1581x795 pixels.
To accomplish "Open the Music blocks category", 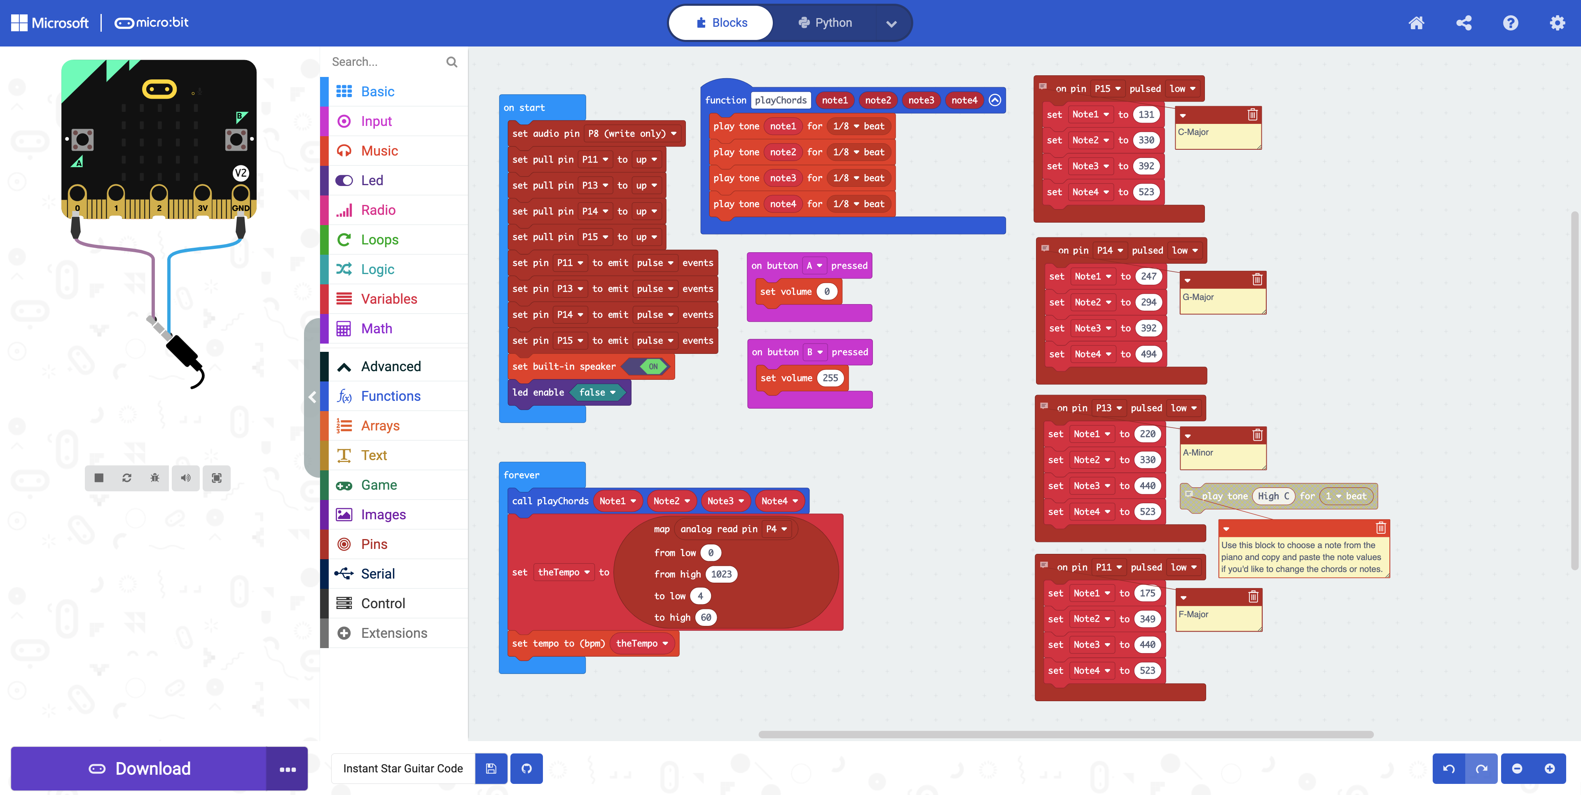I will [x=379, y=151].
